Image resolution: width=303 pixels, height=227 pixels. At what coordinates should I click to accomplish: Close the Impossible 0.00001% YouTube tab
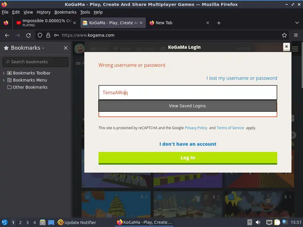pos(75,23)
